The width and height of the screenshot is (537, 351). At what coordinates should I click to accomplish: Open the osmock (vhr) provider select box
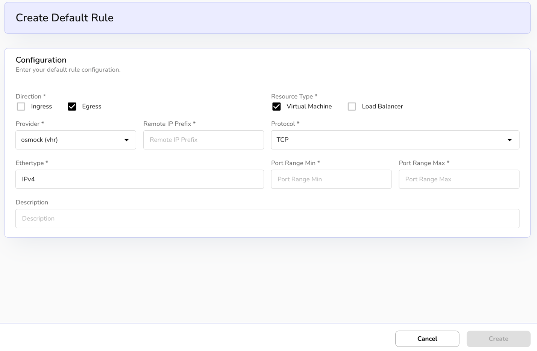pyautogui.click(x=68, y=140)
